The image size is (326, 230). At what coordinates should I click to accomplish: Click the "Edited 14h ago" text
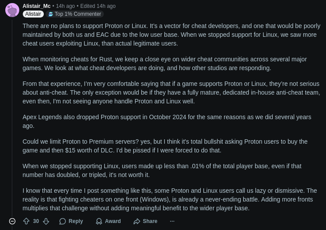[x=98, y=6]
